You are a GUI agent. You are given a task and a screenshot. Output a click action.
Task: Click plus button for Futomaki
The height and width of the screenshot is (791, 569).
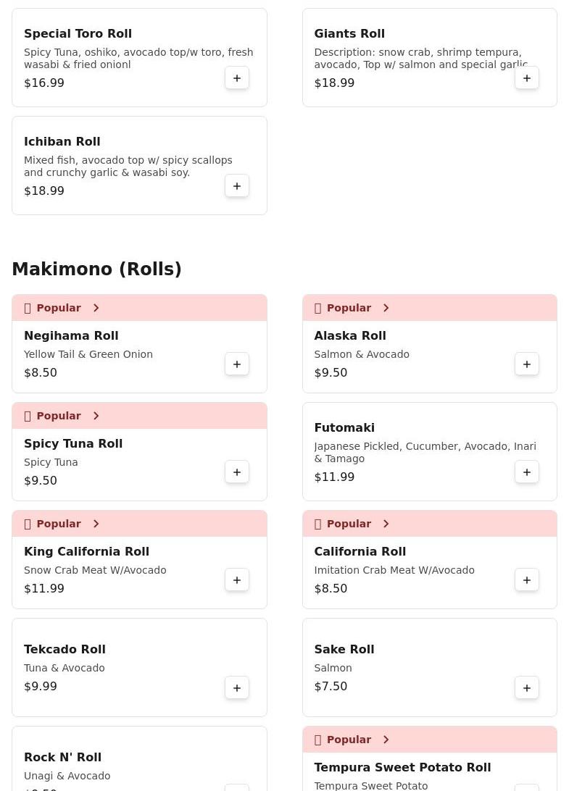click(527, 472)
